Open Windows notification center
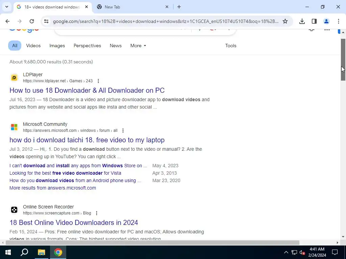 (x=335, y=252)
